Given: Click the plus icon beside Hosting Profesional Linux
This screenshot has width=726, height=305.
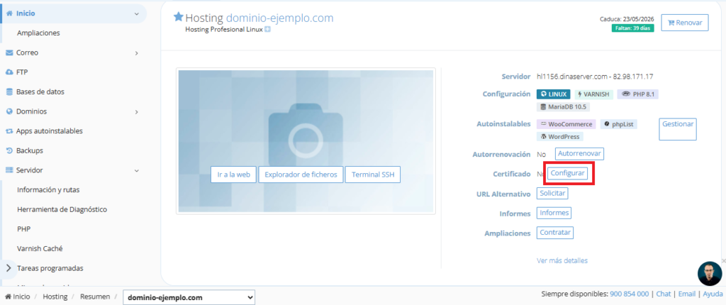Looking at the screenshot, I should point(267,29).
